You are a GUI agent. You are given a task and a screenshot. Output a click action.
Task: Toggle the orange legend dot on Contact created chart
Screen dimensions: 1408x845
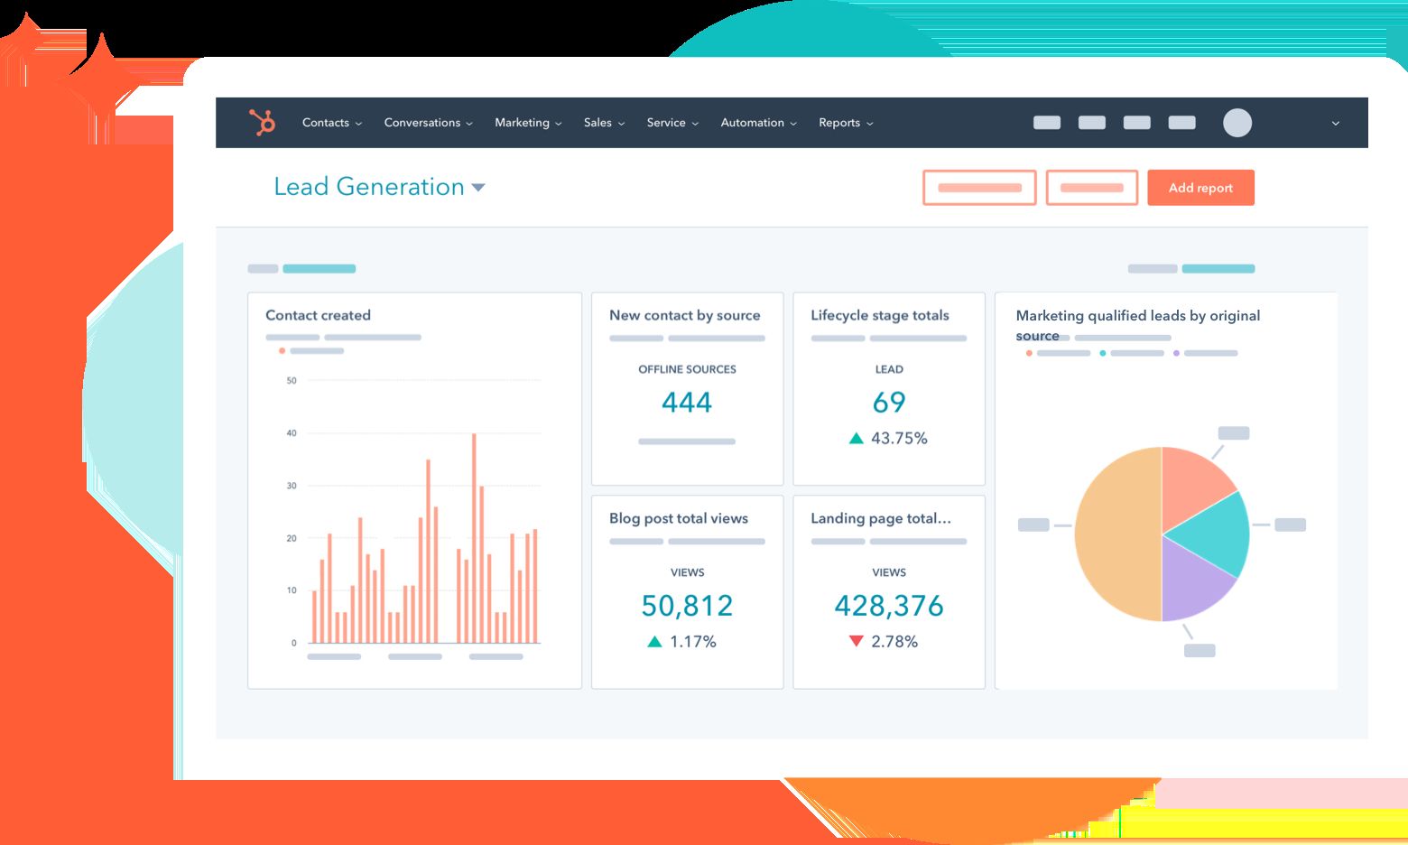(x=282, y=351)
